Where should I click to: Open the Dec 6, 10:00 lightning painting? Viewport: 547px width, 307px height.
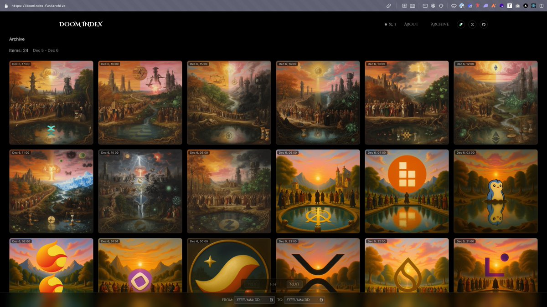140,191
